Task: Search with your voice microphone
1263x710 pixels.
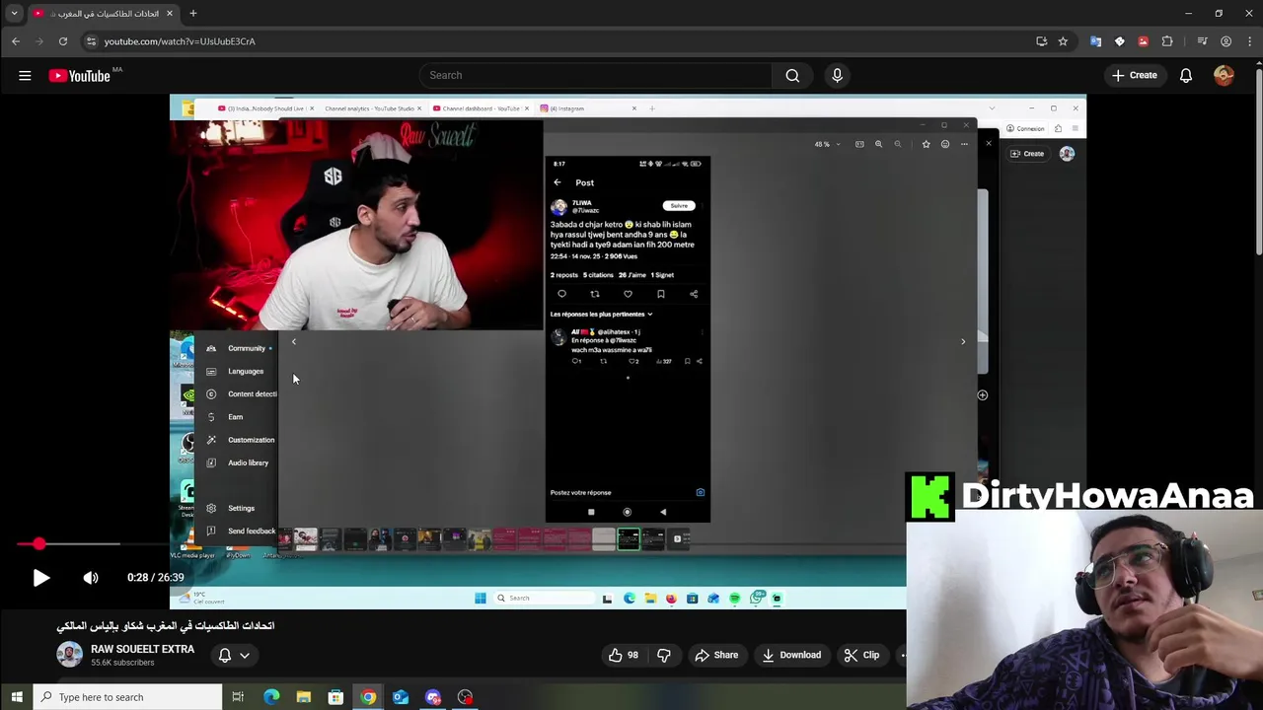Action: coord(837,75)
